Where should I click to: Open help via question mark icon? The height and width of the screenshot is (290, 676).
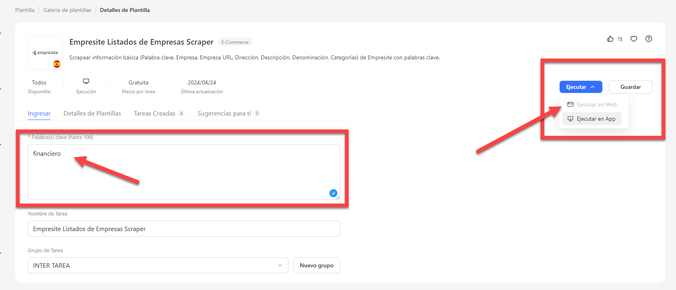click(x=649, y=39)
